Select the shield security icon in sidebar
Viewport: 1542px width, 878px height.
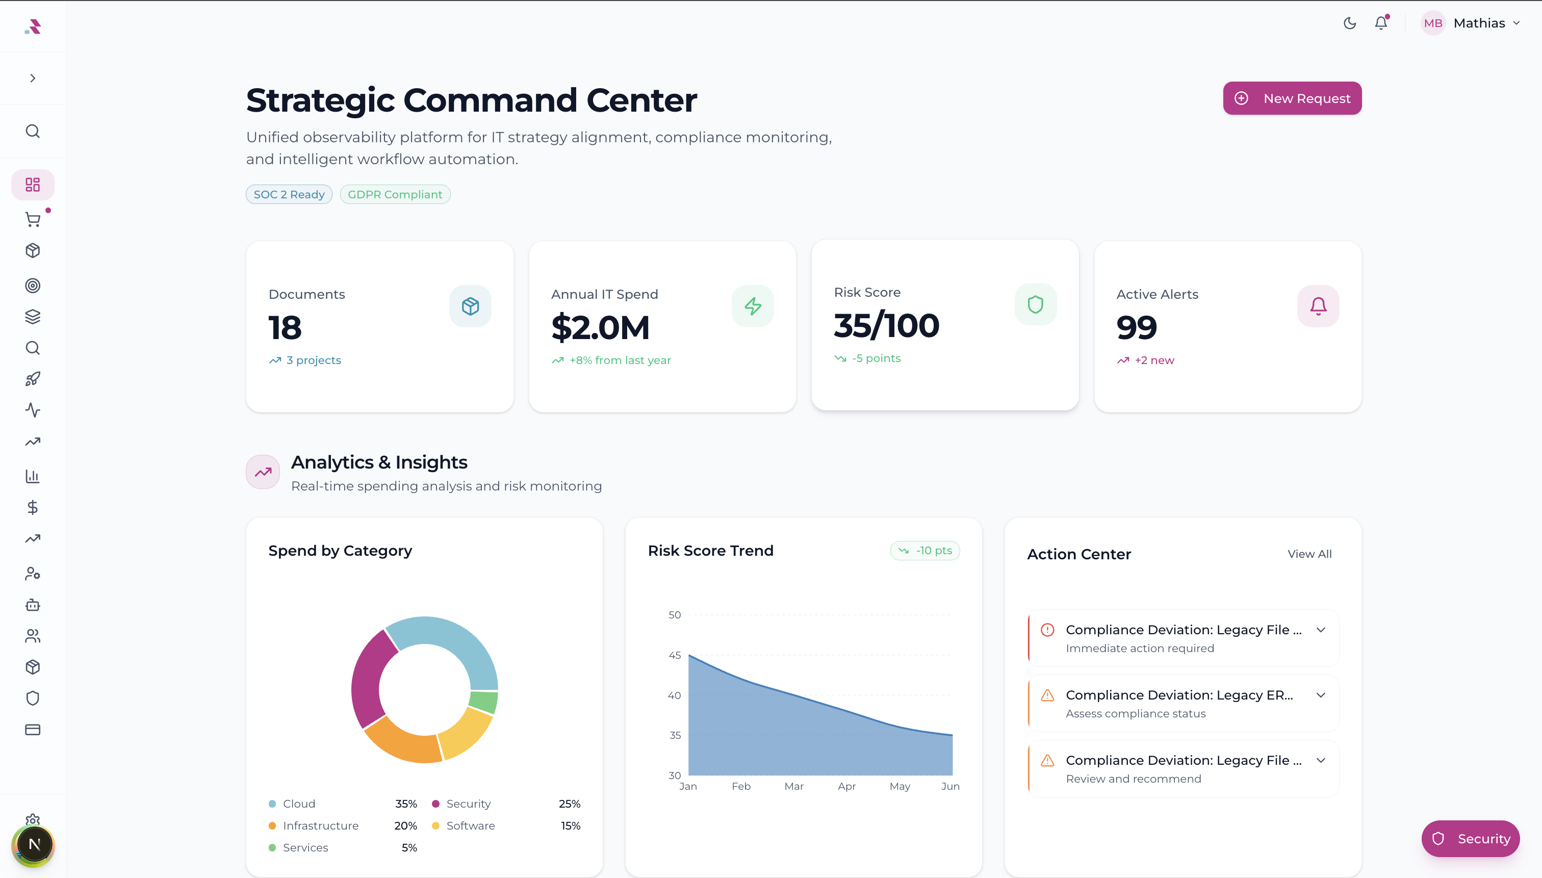[33, 698]
